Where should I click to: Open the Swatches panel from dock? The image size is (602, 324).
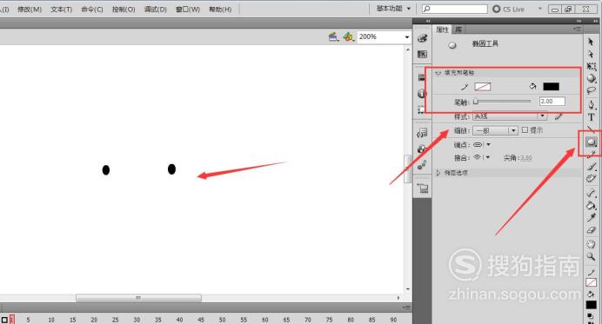click(422, 54)
